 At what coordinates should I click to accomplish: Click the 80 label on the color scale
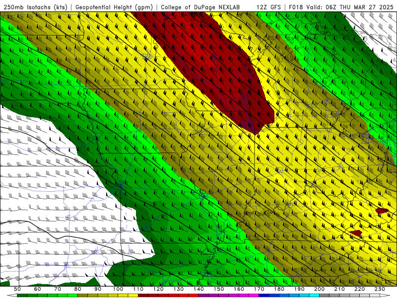78,289
